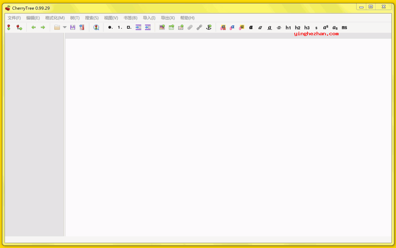396x248 pixels.
Task: Insert a file attachment from the paperclip icon
Action: [x=190, y=27]
